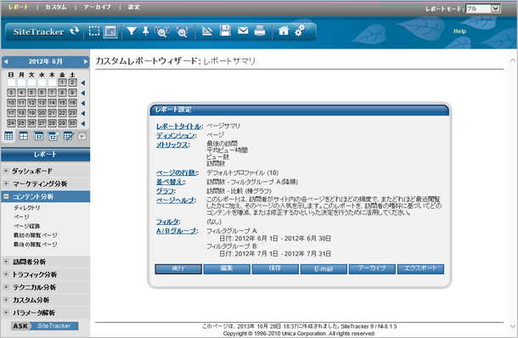Click the filter funnel icon in toolbar
The image size is (518, 338).
click(x=132, y=31)
